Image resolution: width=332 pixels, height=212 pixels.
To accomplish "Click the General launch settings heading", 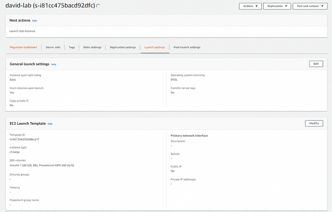I will click(30, 64).
